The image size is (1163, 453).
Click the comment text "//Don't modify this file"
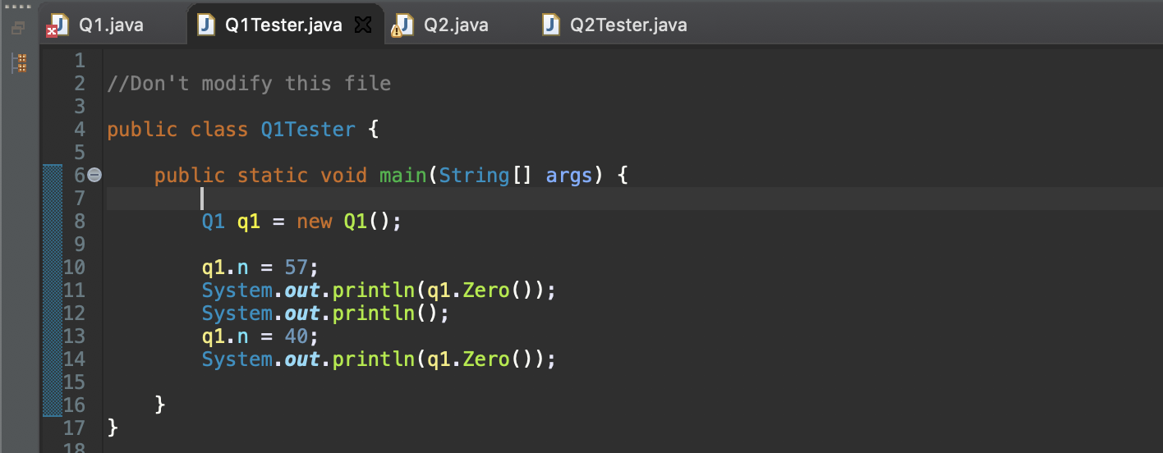point(249,83)
